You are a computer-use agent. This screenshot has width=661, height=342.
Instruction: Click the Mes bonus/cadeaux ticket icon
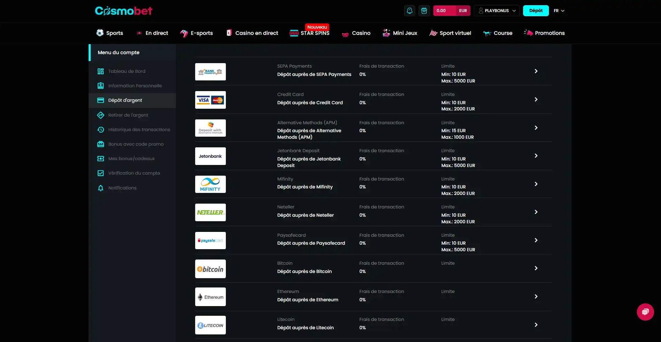[101, 159]
